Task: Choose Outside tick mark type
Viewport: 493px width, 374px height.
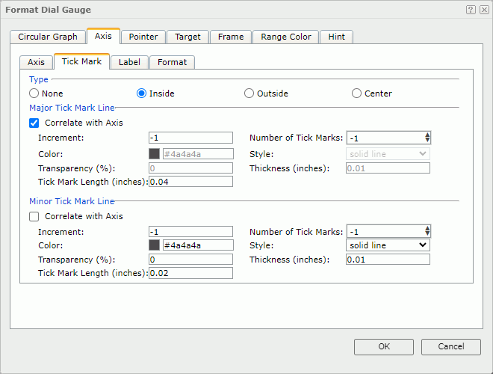Action: (x=249, y=93)
